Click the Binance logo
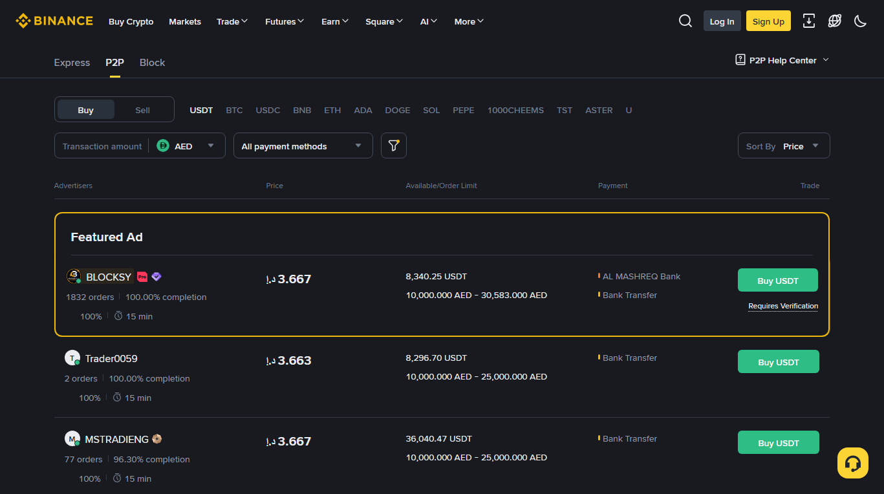The height and width of the screenshot is (494, 884). click(54, 21)
